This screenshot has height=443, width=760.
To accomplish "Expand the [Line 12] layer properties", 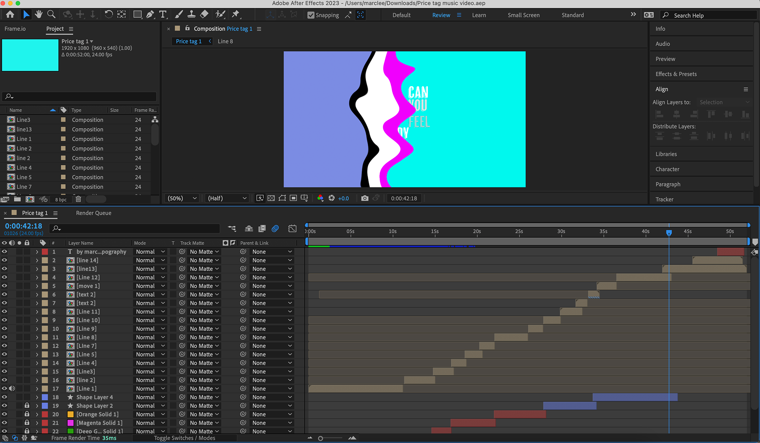I will point(37,278).
